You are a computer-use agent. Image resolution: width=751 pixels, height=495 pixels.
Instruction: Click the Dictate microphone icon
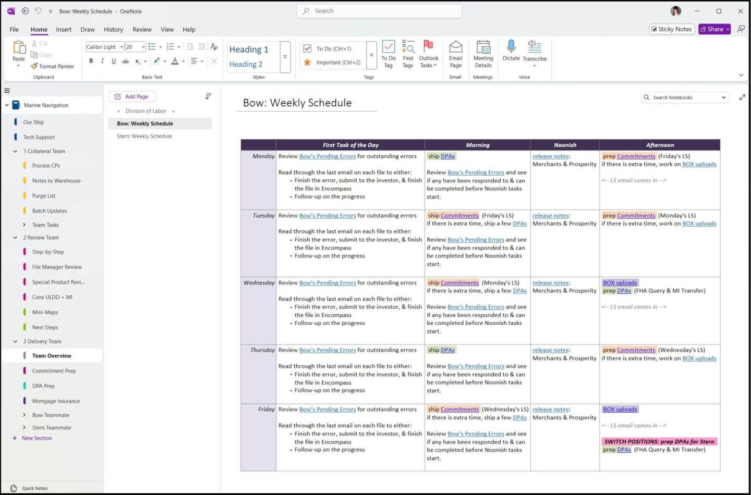tap(511, 47)
